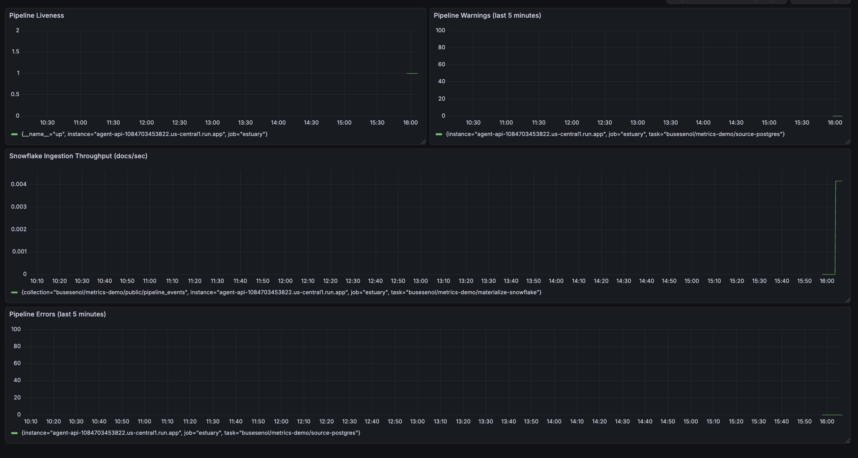Open the color swatch in Pipeline Liveness legend
This screenshot has width=858, height=458.
pos(14,134)
